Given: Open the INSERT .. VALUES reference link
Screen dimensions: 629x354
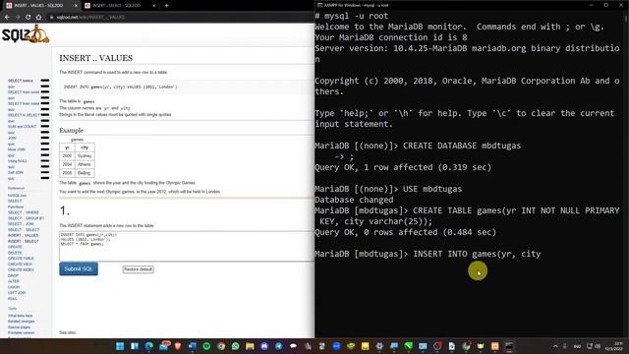Looking at the screenshot, I should [x=24, y=236].
